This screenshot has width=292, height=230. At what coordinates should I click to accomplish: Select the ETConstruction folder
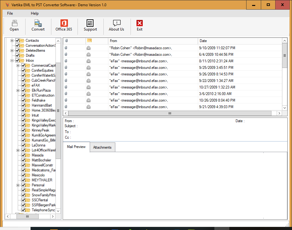point(43,95)
